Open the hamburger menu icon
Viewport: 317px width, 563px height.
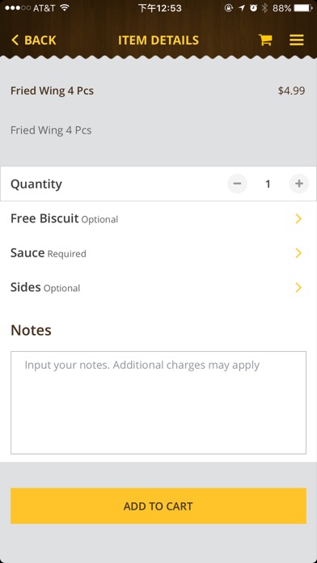point(297,40)
